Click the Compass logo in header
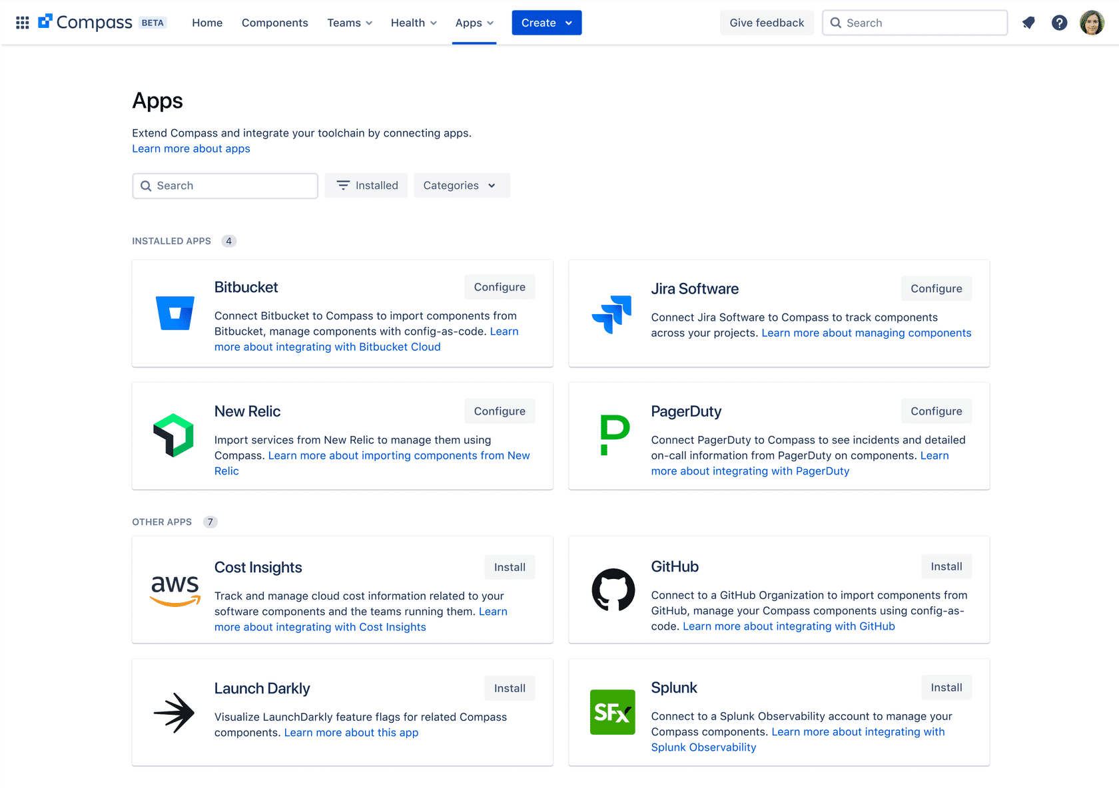Viewport: 1119px width, 788px height. (x=85, y=23)
